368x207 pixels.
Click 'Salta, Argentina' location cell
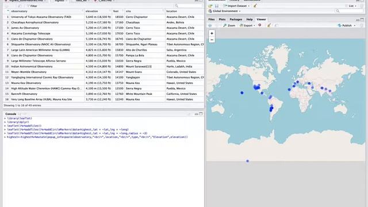click(x=185, y=50)
